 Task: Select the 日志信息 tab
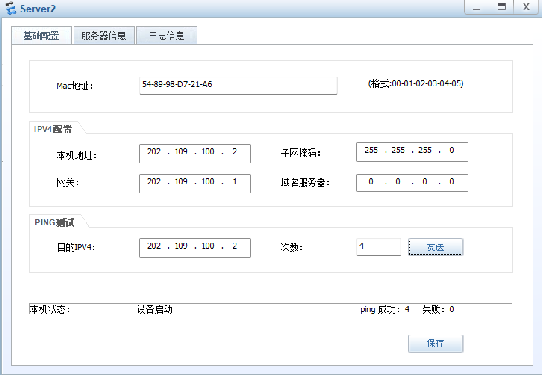(166, 36)
